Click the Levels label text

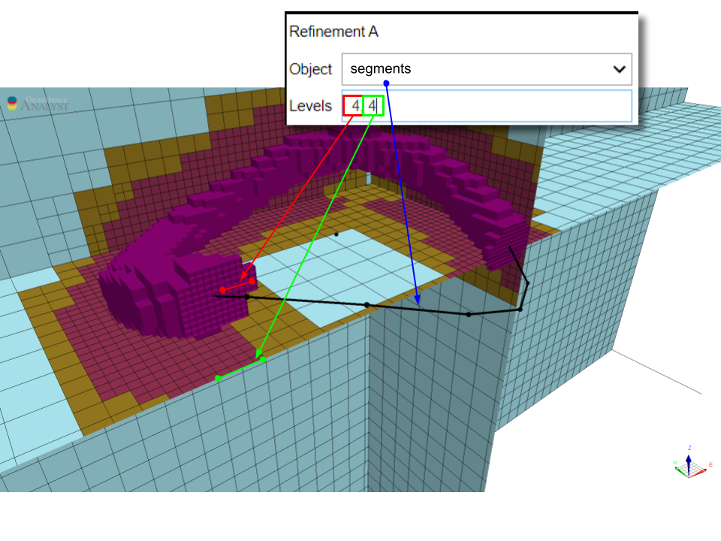(x=310, y=106)
